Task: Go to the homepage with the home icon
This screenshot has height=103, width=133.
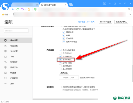Action: click(29, 9)
